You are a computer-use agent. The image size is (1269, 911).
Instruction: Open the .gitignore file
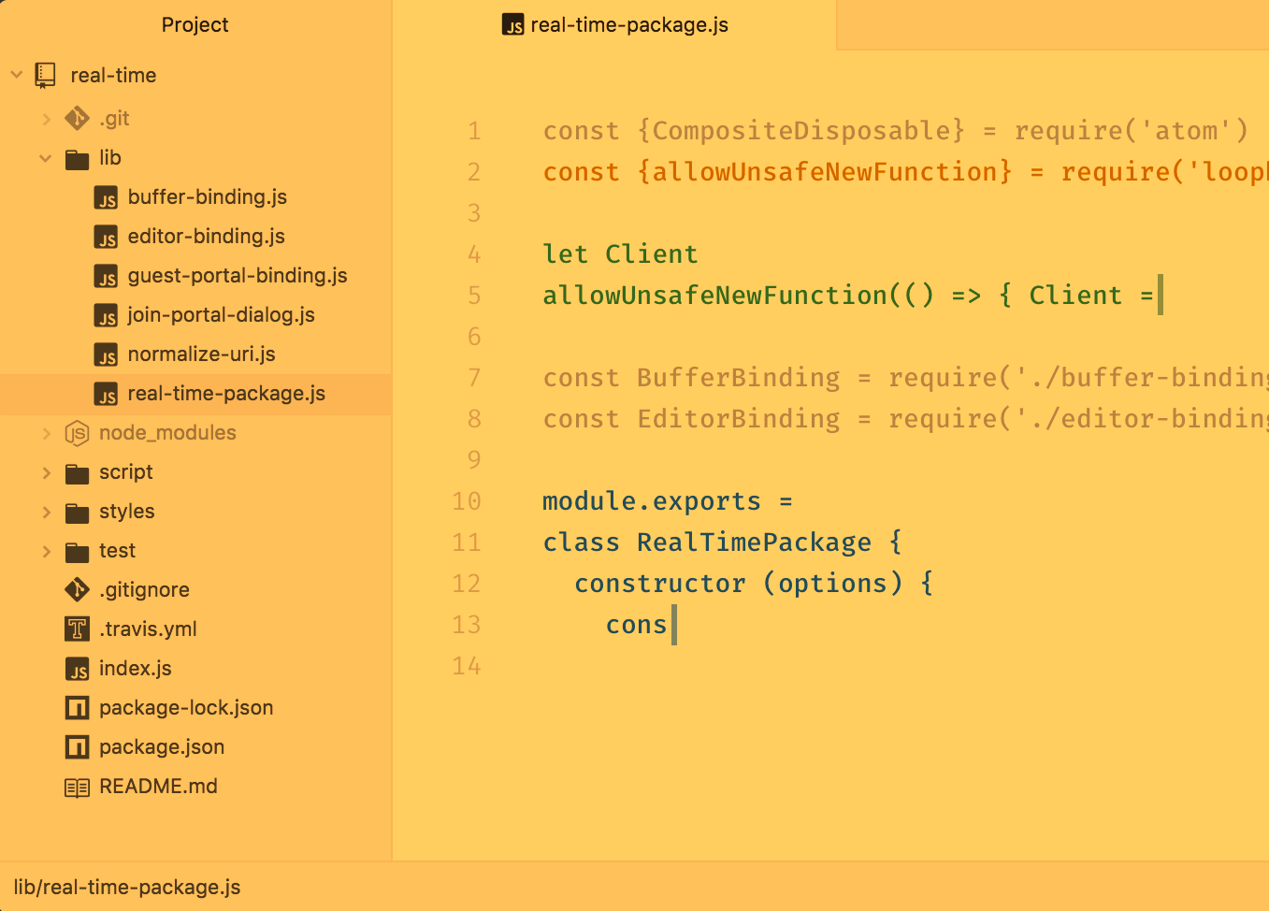click(145, 590)
